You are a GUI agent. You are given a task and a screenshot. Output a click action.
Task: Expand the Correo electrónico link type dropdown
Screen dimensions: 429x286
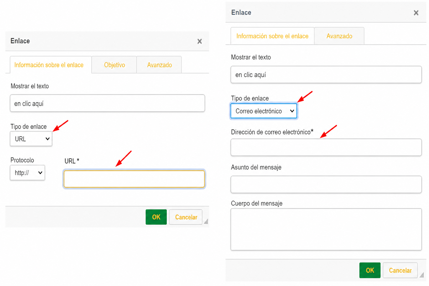[264, 111]
